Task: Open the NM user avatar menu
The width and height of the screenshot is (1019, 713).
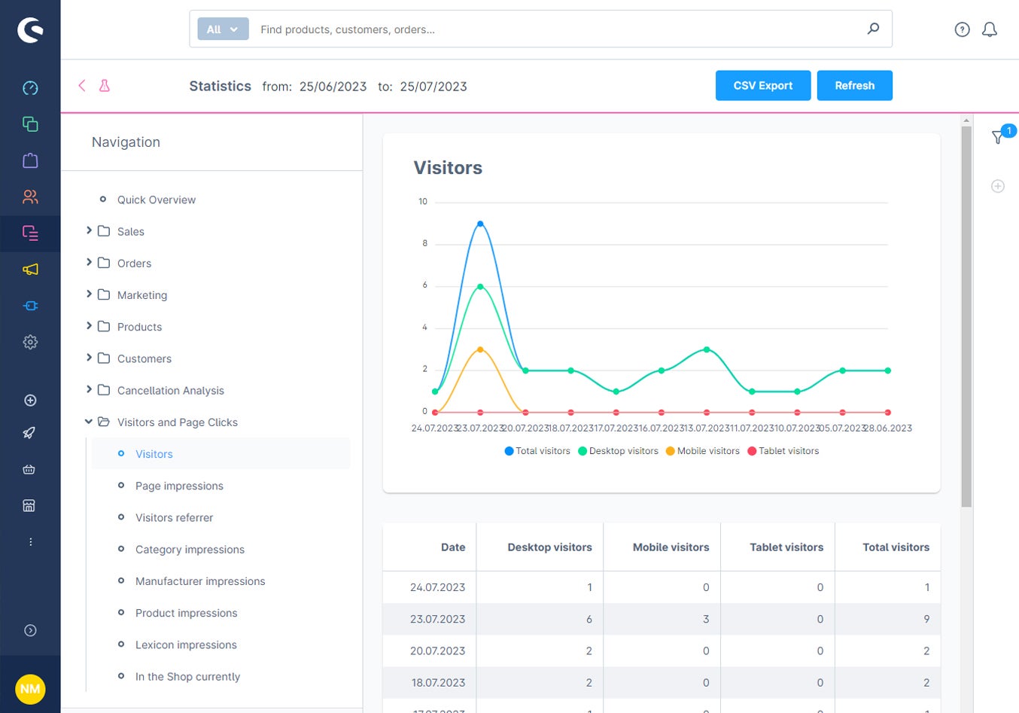Action: pos(30,689)
